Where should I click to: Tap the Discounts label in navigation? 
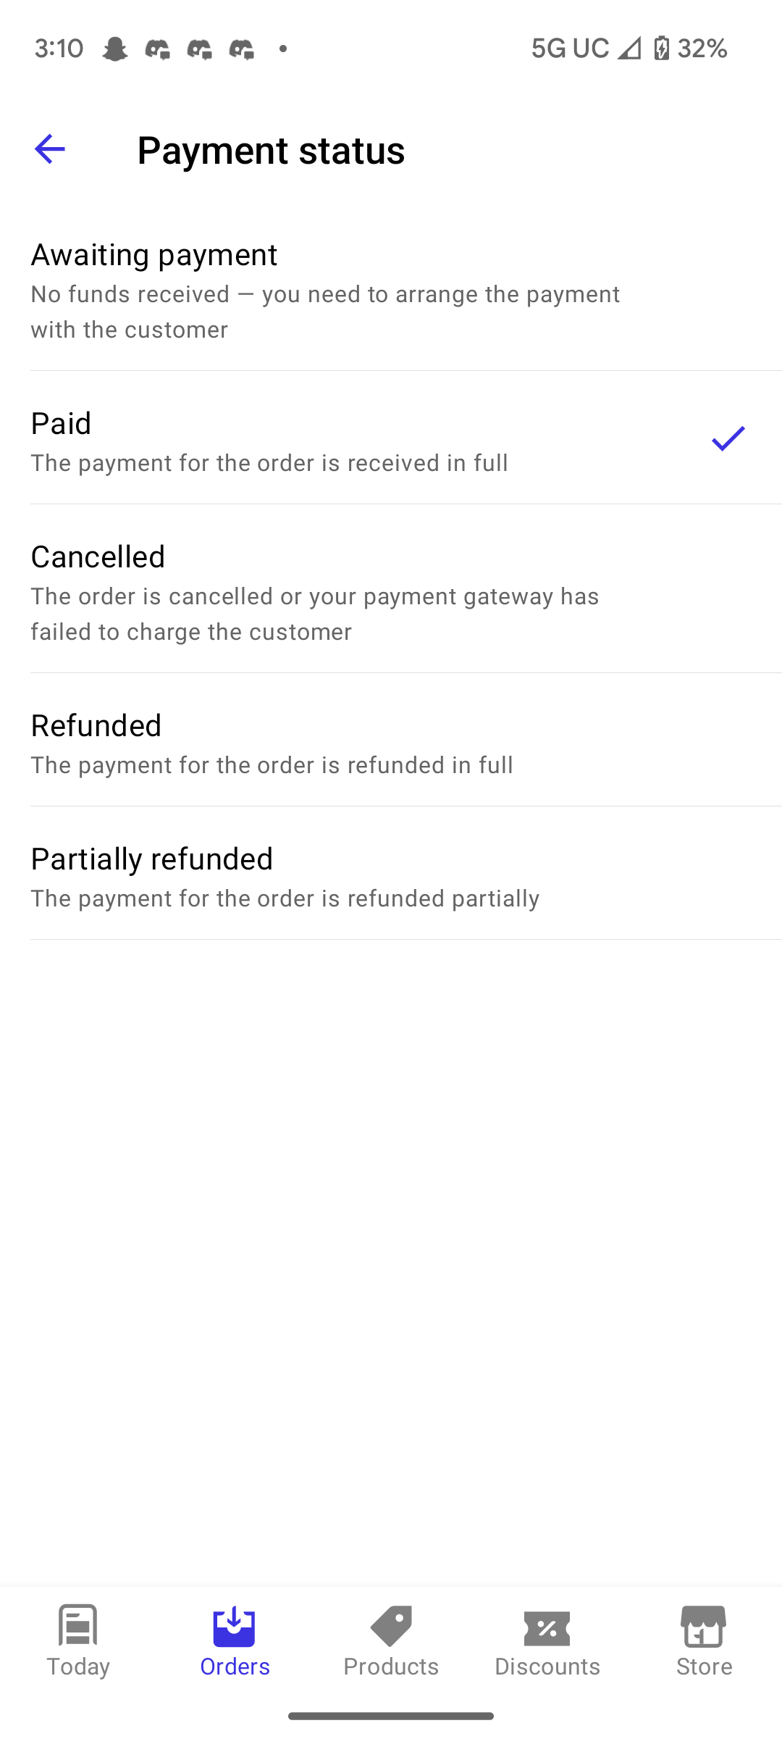click(x=547, y=1666)
